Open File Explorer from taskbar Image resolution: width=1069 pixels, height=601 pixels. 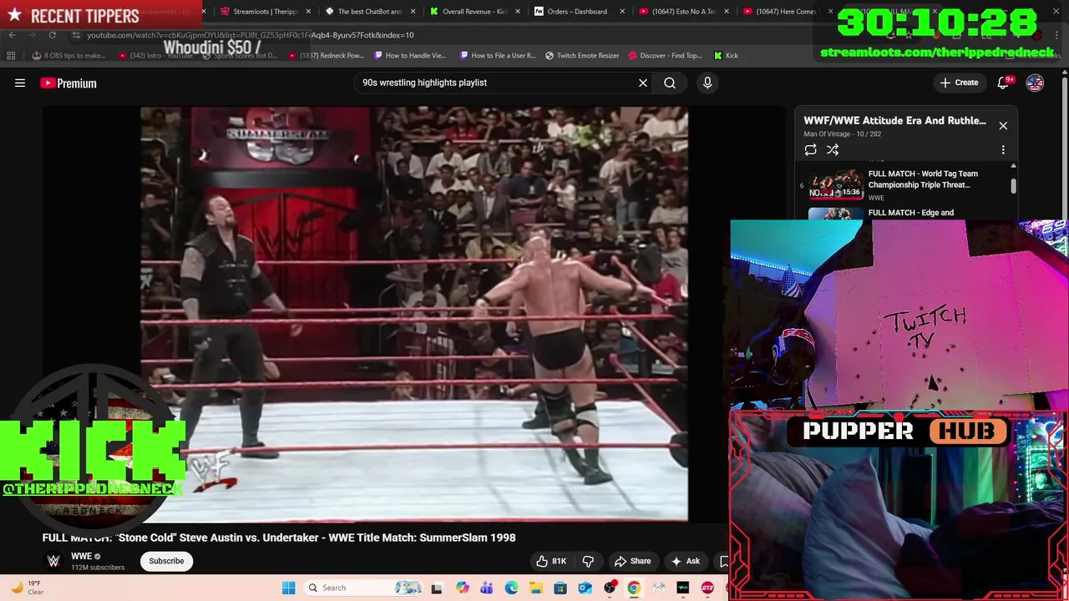point(535,588)
